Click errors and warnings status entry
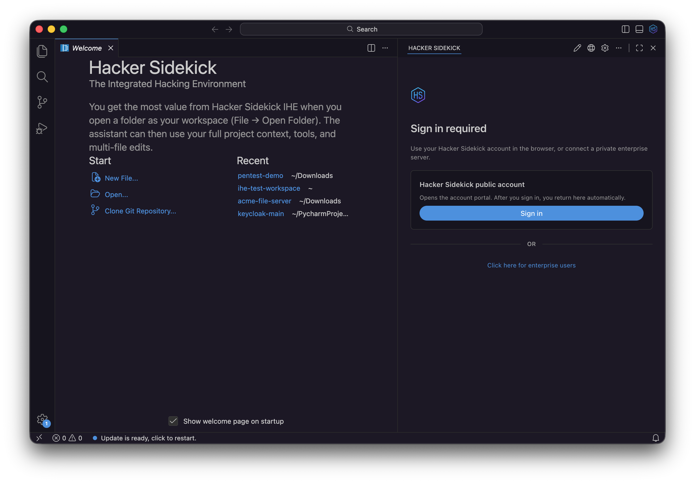This screenshot has height=483, width=695. pyautogui.click(x=67, y=438)
